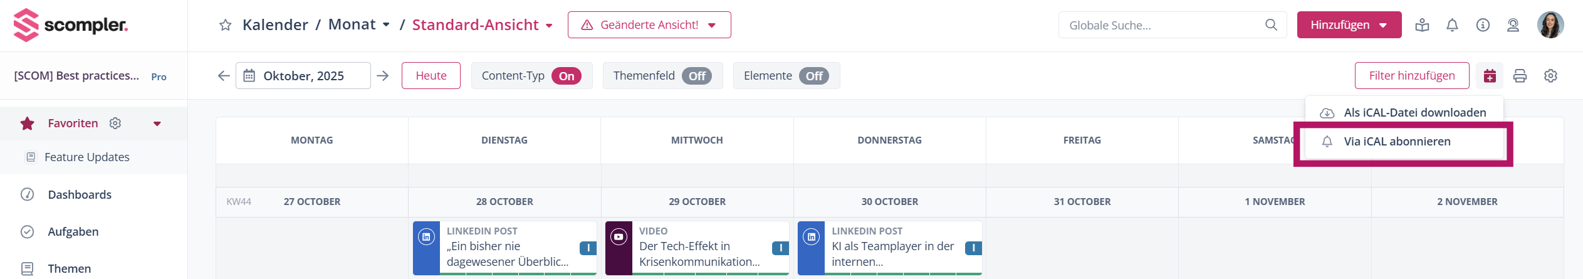Click the Favoriten settings gear
The height and width of the screenshot is (279, 1583).
[115, 123]
